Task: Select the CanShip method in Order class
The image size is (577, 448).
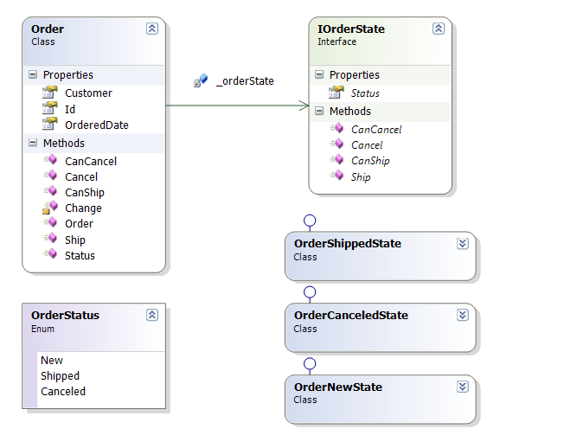Action: pyautogui.click(x=84, y=192)
